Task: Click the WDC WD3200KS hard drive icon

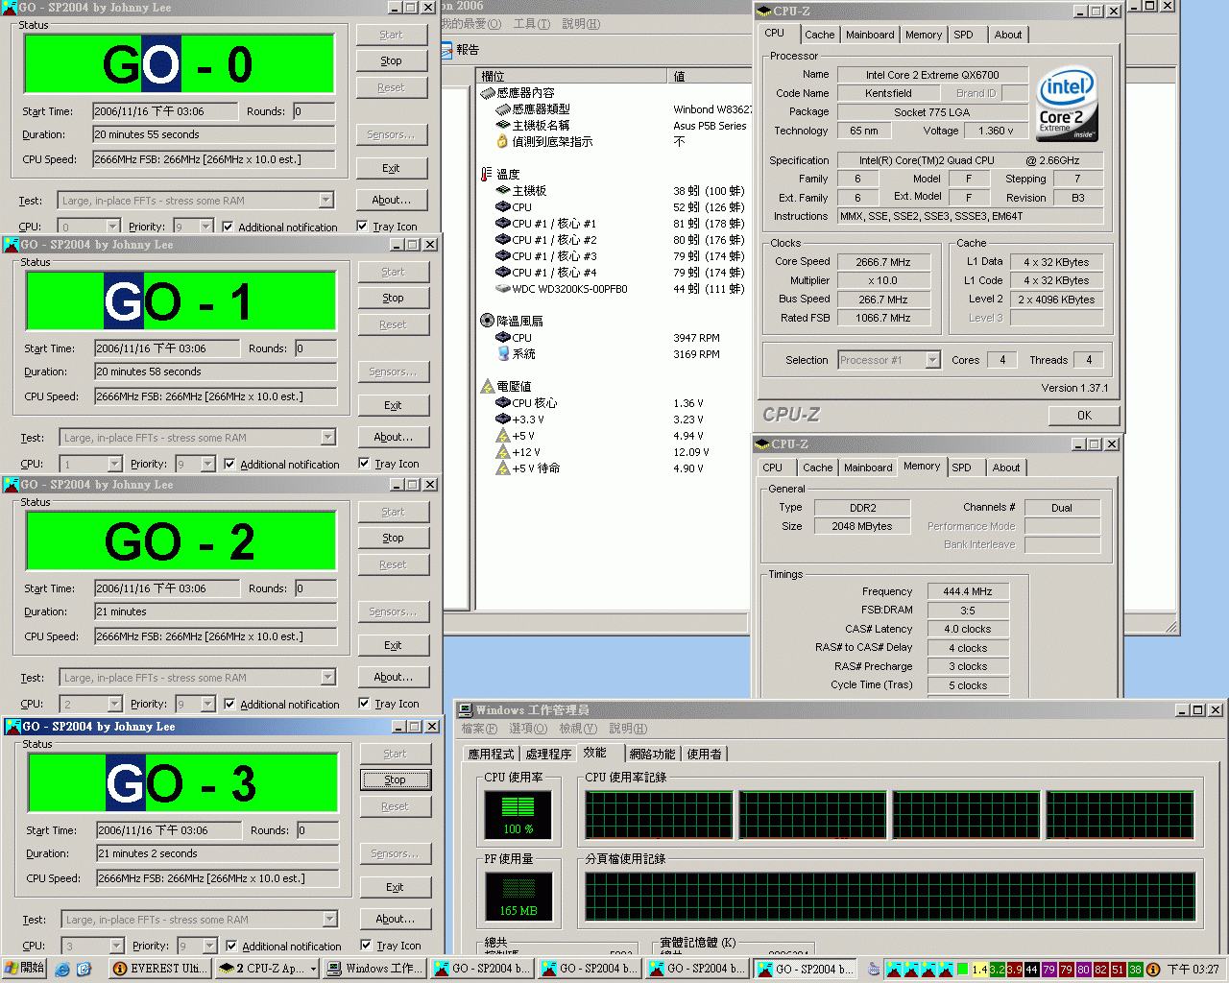Action: click(x=503, y=289)
